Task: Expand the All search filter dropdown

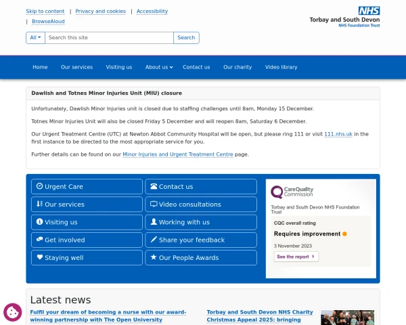Action: tap(36, 38)
